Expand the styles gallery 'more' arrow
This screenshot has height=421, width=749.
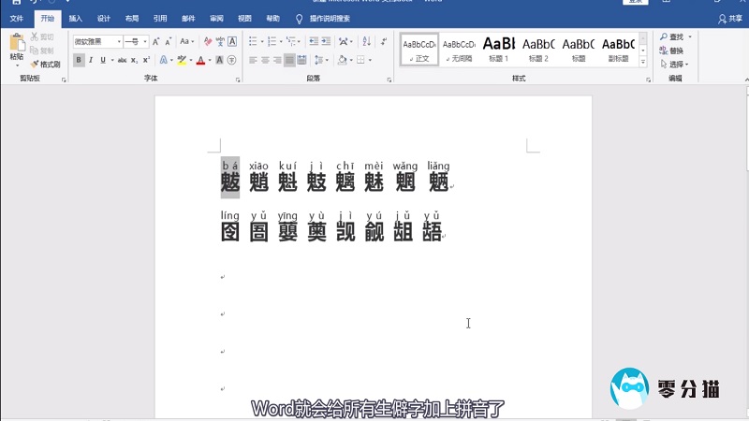pos(643,61)
